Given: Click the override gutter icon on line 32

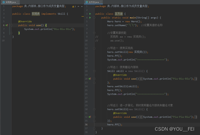Looking at the screenshot, I should pos(90,117).
